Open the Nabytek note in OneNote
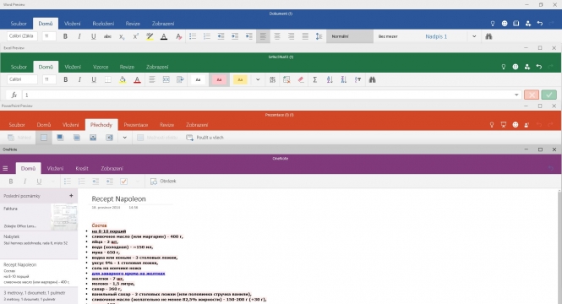Image resolution: width=562 pixels, height=304 pixels. click(39, 245)
